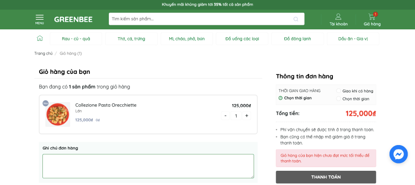Select the Giao khi có hàng radio option
Viewport: 415px width, 185px height.
[x=338, y=91]
